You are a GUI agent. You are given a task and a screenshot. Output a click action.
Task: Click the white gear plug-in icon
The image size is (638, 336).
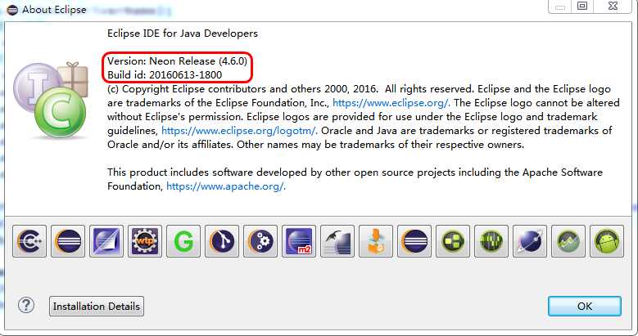pyautogui.click(x=260, y=241)
